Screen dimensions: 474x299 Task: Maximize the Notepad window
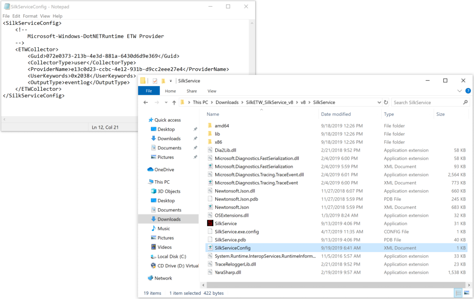point(228,7)
